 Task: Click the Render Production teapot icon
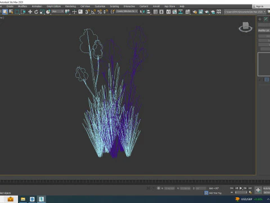click(x=207, y=12)
